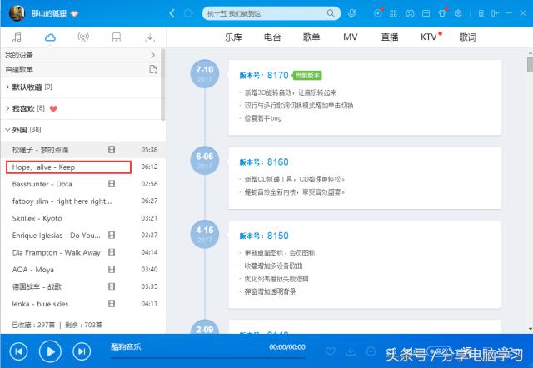Click the new playlist icon beside 自建歌单

point(153,69)
